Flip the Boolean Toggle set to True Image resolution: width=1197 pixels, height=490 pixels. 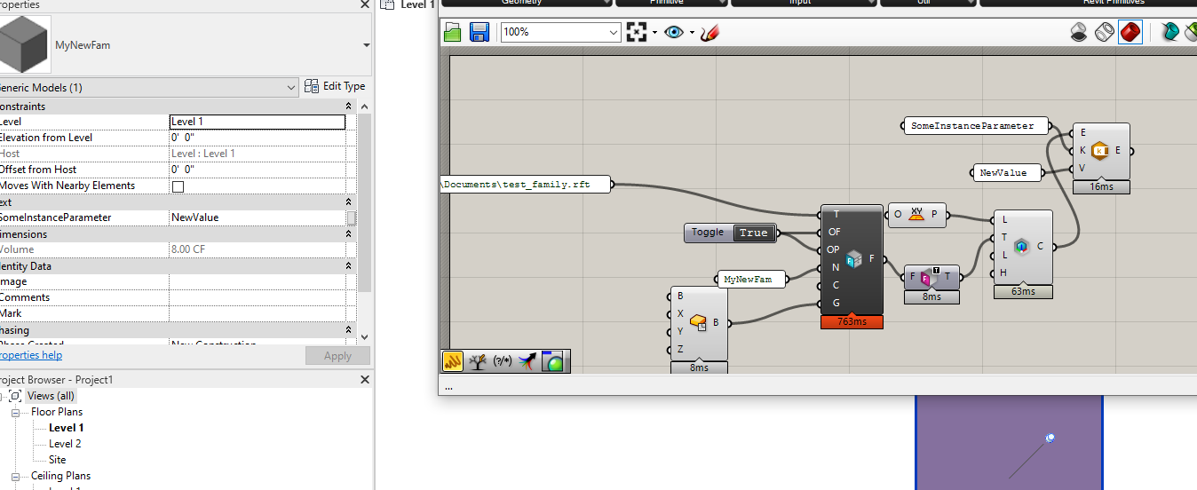[x=753, y=233]
